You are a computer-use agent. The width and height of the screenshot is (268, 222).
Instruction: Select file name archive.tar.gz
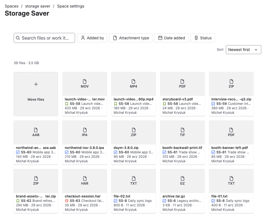coord(174,196)
